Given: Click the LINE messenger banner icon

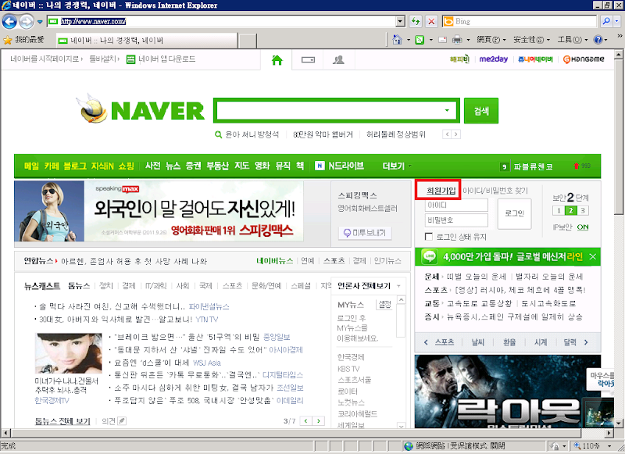Looking at the screenshot, I should [x=429, y=256].
